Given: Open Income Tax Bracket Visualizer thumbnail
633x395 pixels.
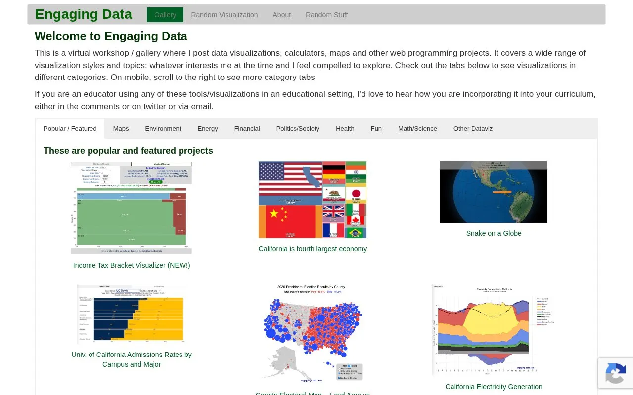Looking at the screenshot, I should (132, 208).
